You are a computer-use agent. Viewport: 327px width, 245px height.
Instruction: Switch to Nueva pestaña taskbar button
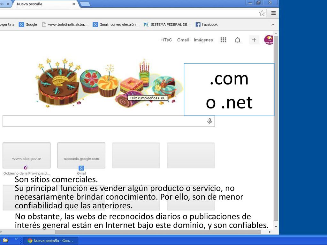pyautogui.click(x=51, y=241)
